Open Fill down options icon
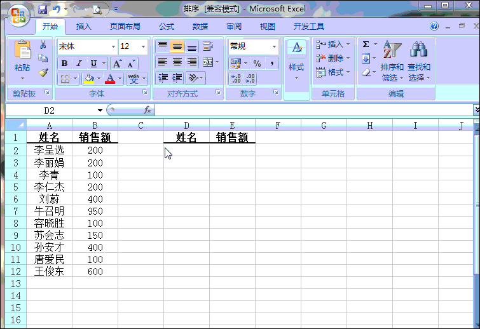The height and width of the screenshot is (329, 480). 366,58
